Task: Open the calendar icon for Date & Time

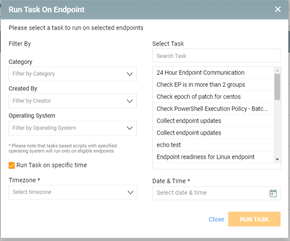Action: [x=273, y=193]
